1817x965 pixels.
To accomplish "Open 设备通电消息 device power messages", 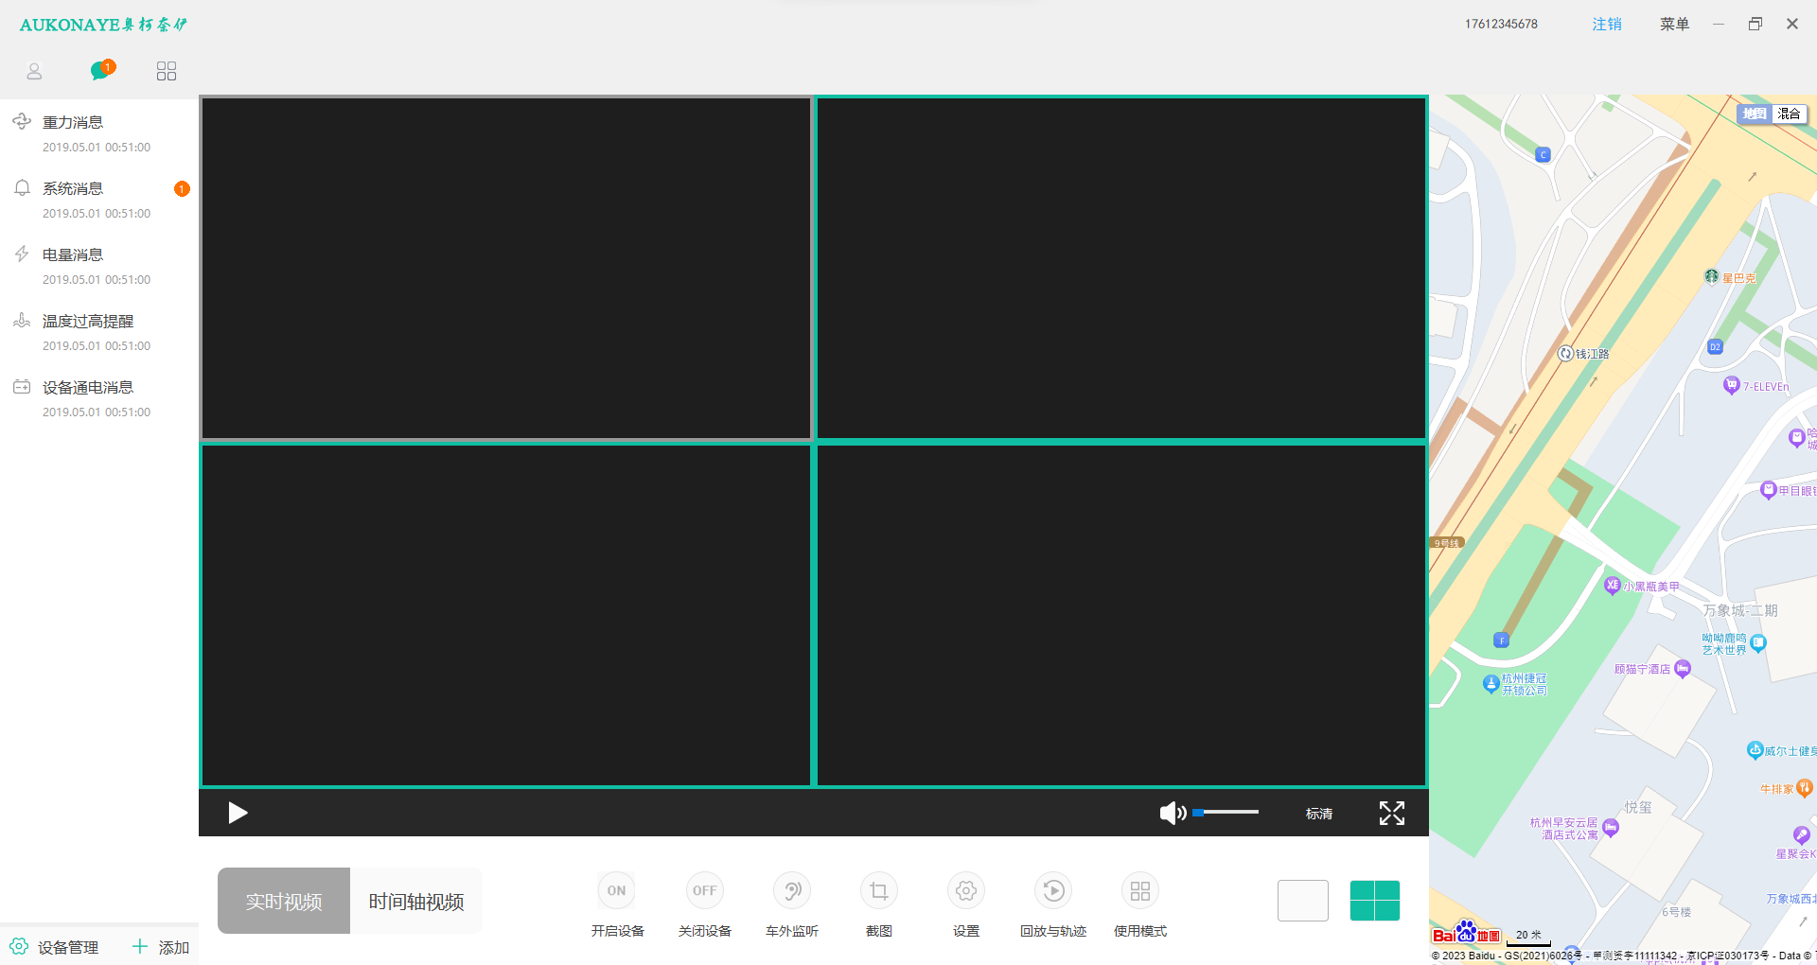I will click(98, 398).
